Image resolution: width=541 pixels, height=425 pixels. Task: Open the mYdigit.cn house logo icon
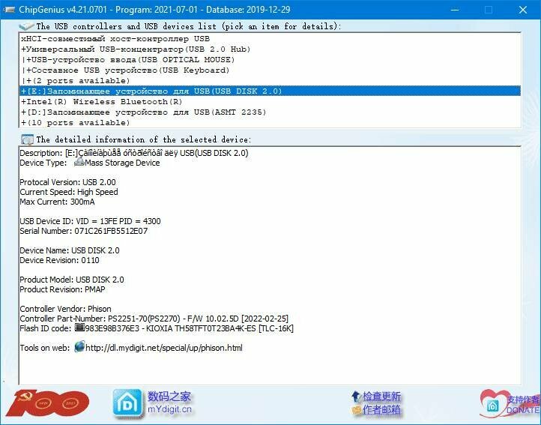tap(127, 403)
